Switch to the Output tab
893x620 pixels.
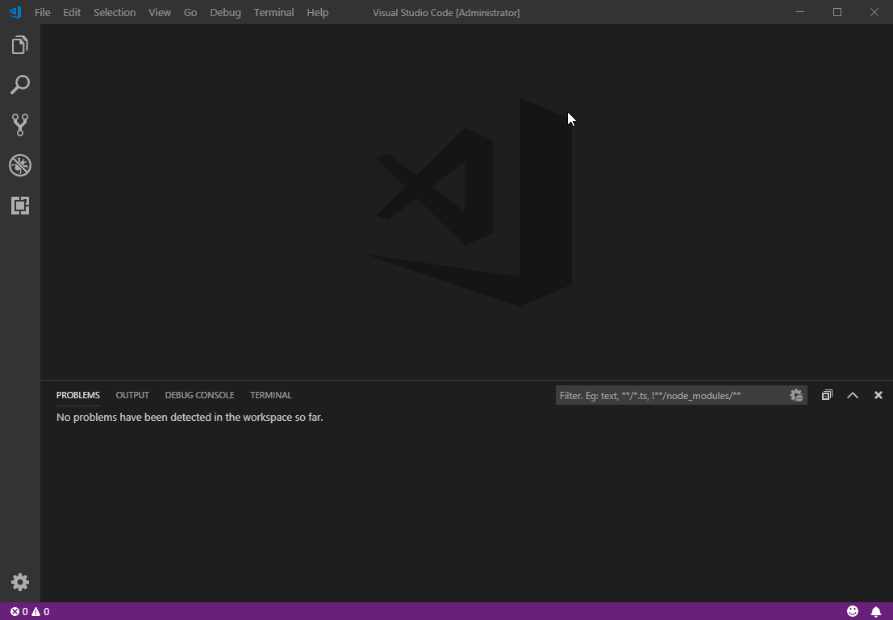(132, 395)
